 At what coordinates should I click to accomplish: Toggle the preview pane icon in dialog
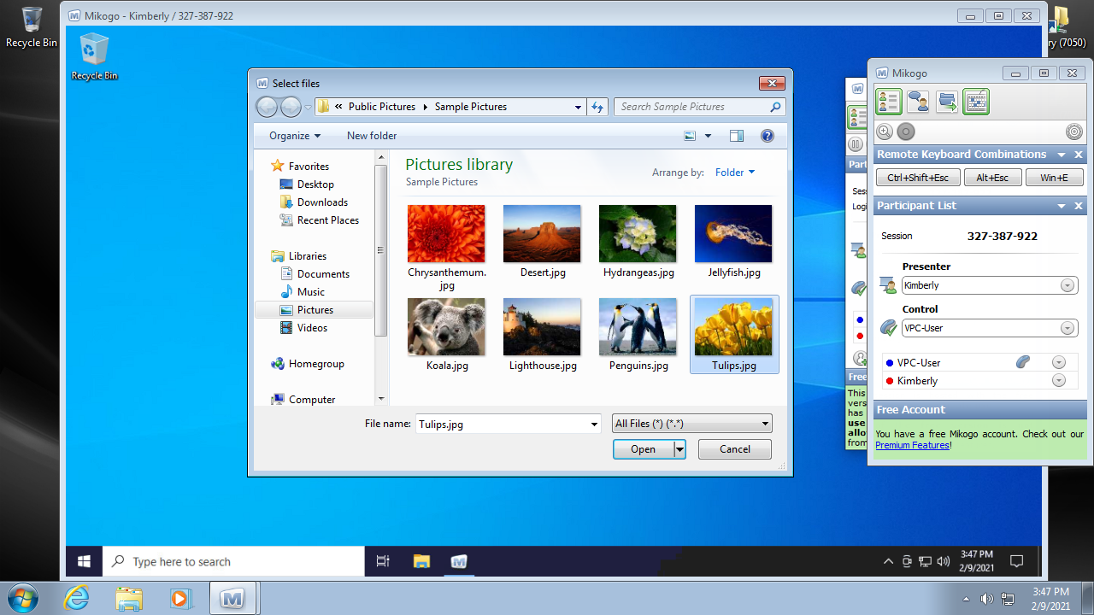(737, 136)
